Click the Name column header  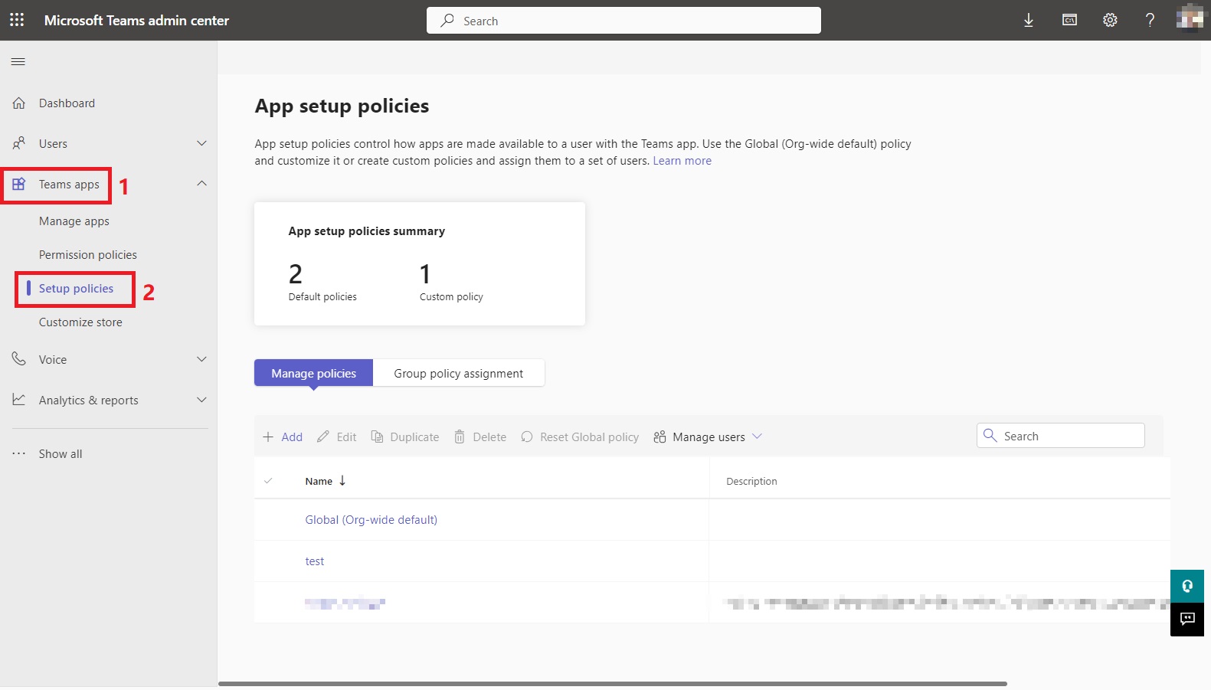tap(319, 481)
